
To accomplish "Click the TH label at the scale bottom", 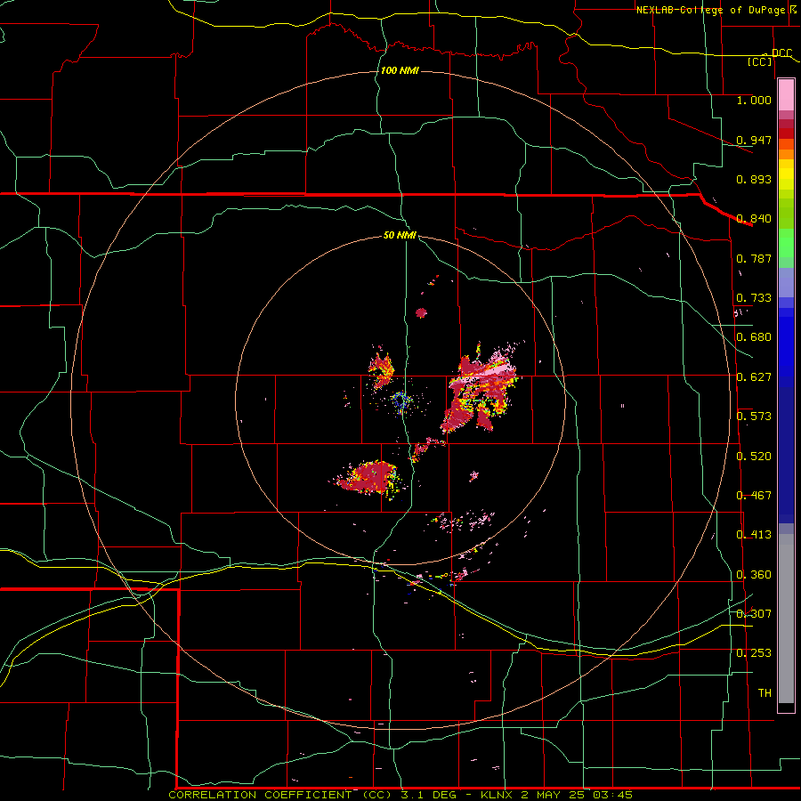I will pos(765,693).
